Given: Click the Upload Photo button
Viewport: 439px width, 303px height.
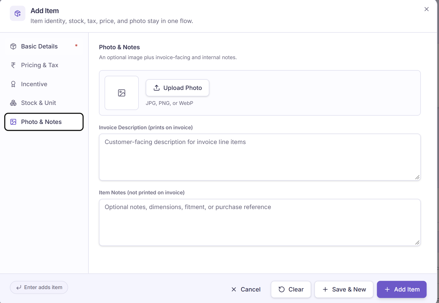Looking at the screenshot, I should point(178,88).
